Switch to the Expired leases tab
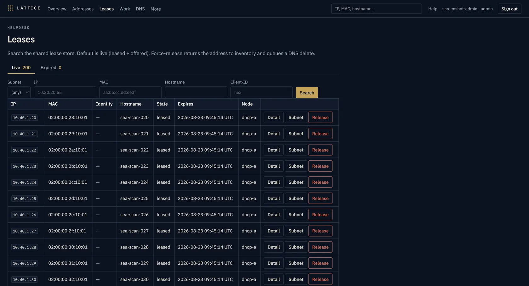The width and height of the screenshot is (529, 286). [x=51, y=67]
